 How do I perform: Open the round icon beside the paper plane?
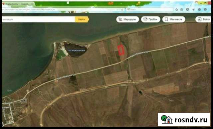point(199,10)
